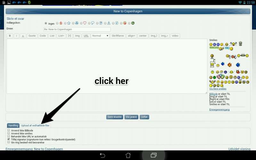This screenshot has width=256, height=160.
Task: Click the Gem kladde button
Action: (x=115, y=117)
